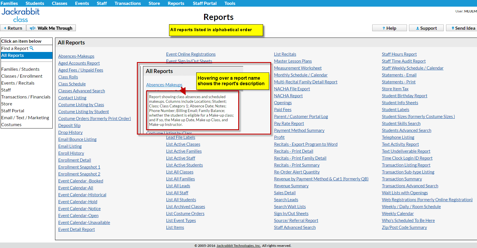Open the Tools menu

click(x=230, y=3)
